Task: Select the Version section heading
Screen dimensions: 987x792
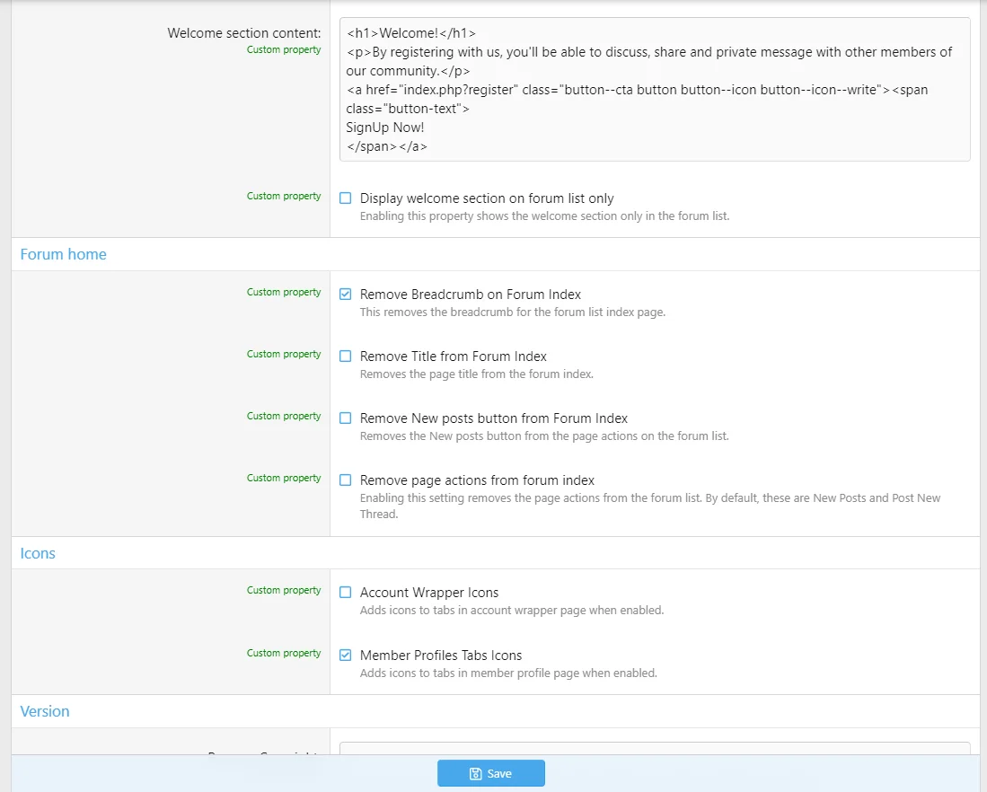Action: 45,711
